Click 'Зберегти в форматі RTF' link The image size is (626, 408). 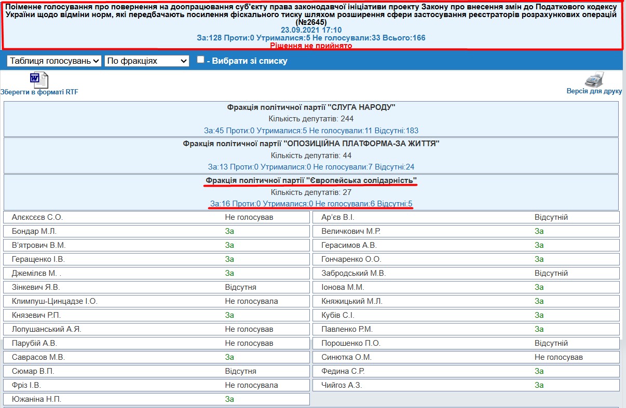[x=39, y=92]
